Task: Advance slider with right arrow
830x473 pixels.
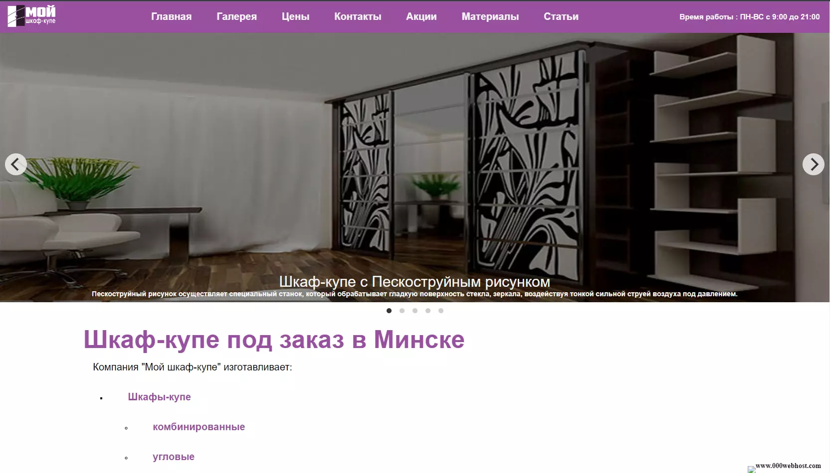Action: (x=813, y=164)
